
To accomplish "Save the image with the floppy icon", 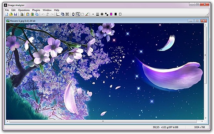I will [15, 14].
